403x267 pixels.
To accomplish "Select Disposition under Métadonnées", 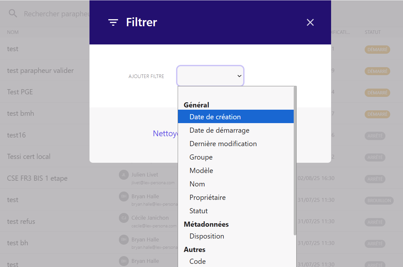I will [207, 236].
